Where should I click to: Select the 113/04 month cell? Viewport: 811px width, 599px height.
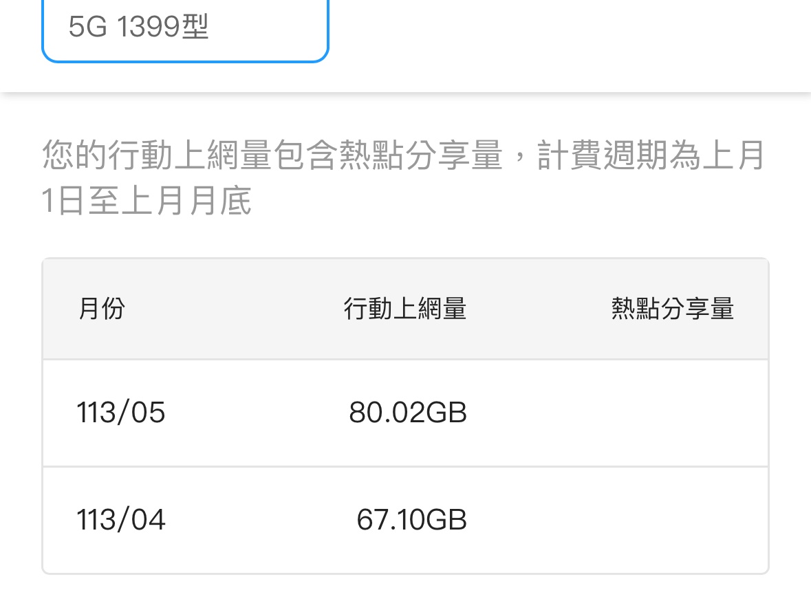point(121,520)
